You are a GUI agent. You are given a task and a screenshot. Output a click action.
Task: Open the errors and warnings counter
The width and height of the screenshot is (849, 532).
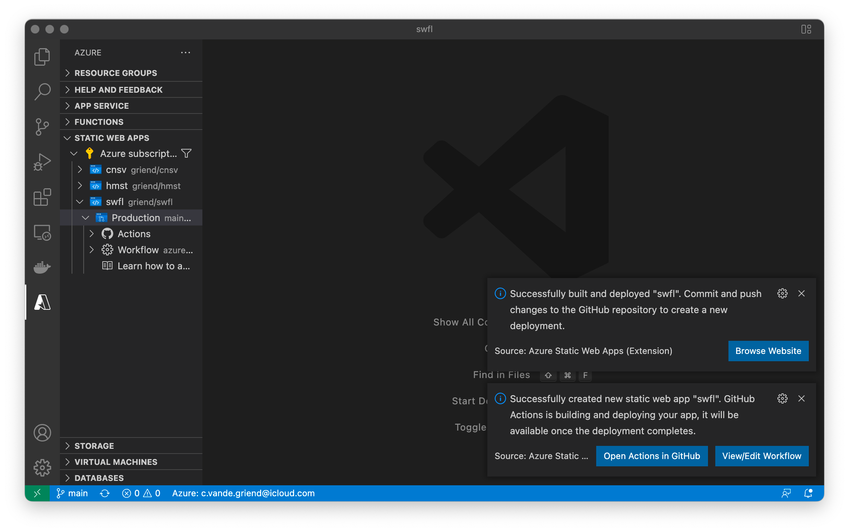tap(141, 493)
